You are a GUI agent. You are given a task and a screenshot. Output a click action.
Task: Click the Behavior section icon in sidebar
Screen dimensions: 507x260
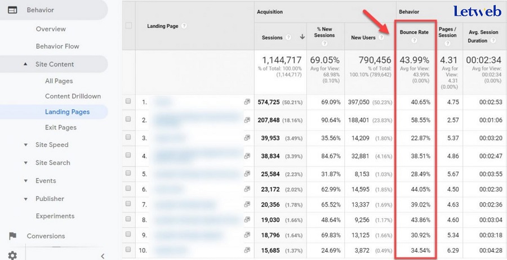12,10
